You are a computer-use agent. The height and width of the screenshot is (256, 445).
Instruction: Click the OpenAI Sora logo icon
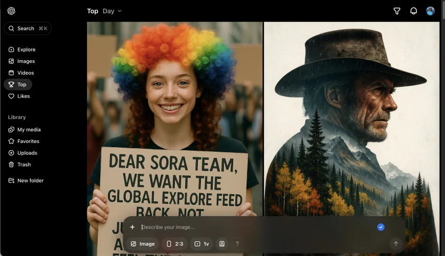point(11,11)
